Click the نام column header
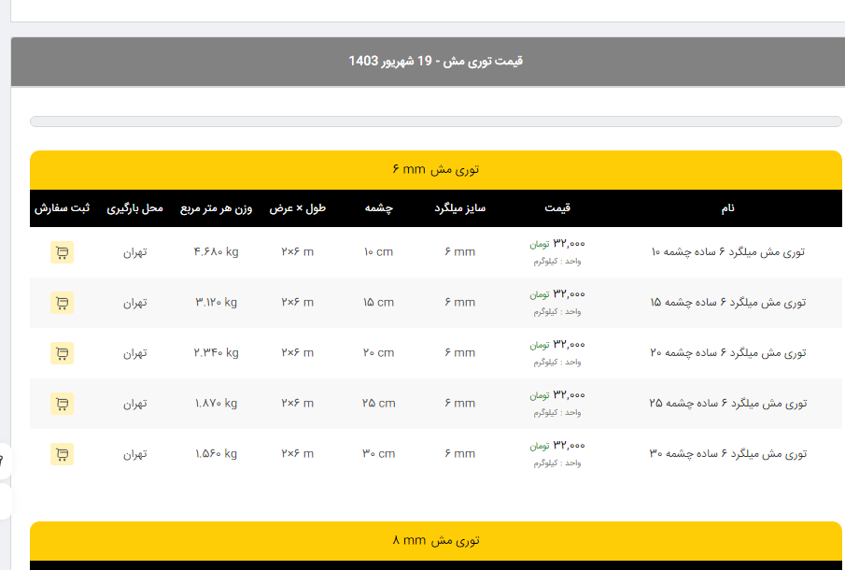Viewport: 845px width, 570px height. pos(727,208)
